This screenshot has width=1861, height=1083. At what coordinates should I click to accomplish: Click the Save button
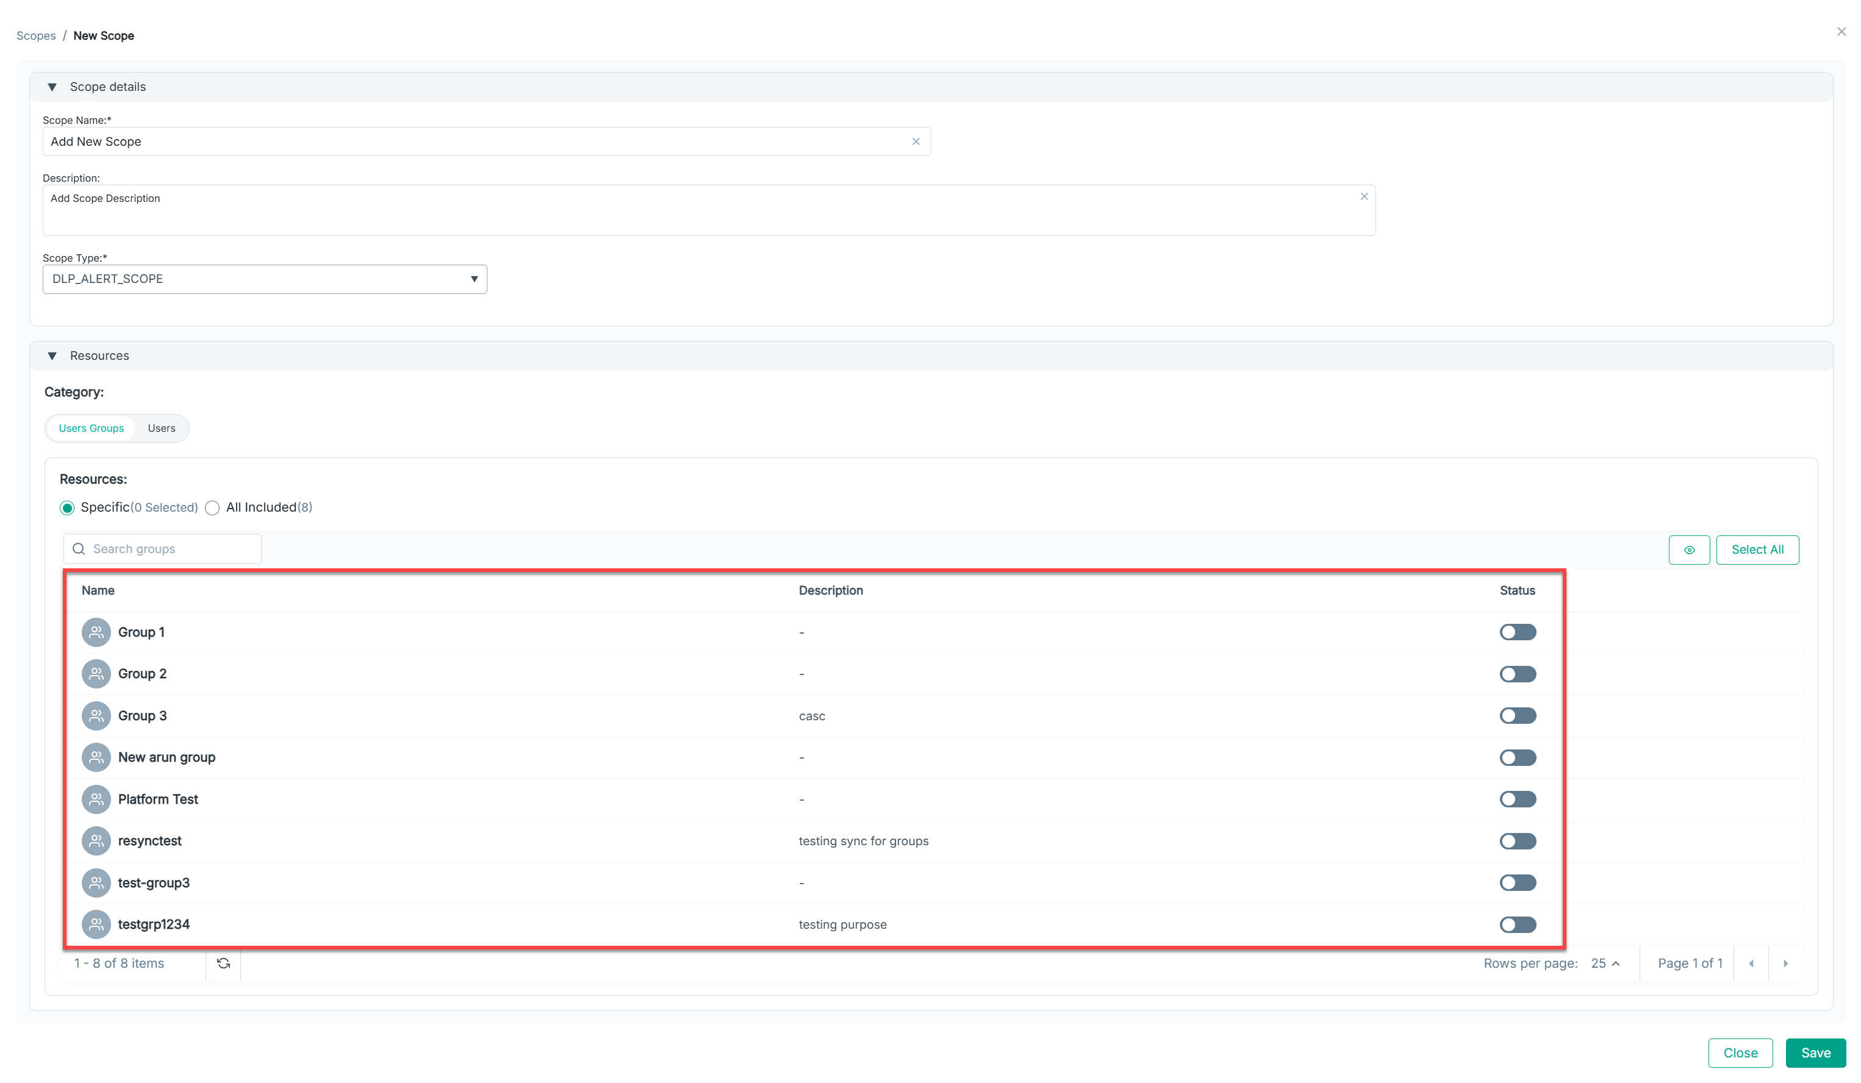(1815, 1053)
